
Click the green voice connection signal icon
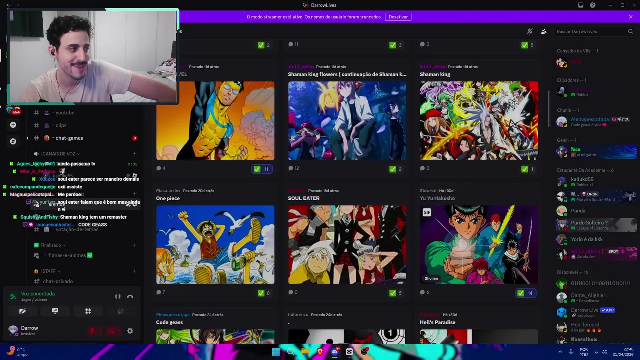(13, 296)
